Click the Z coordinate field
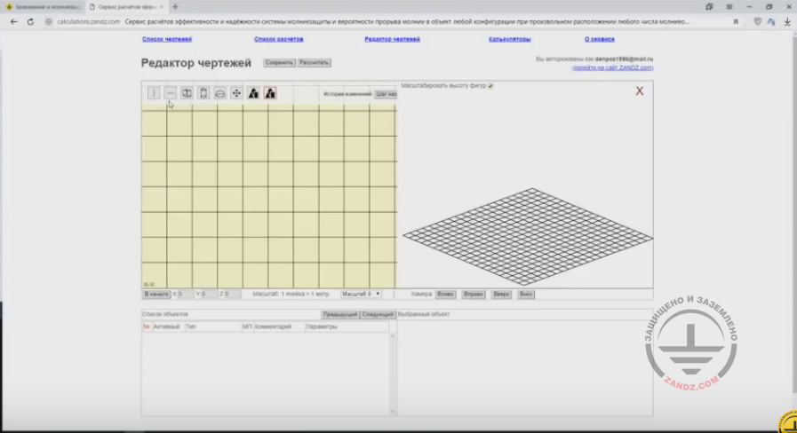797x433 pixels. pos(232,294)
